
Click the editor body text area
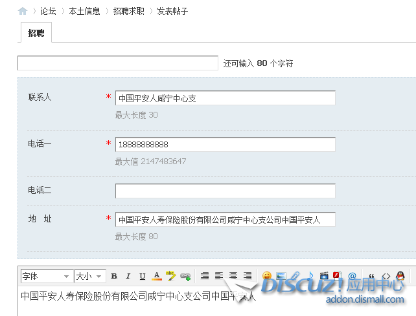(217, 301)
